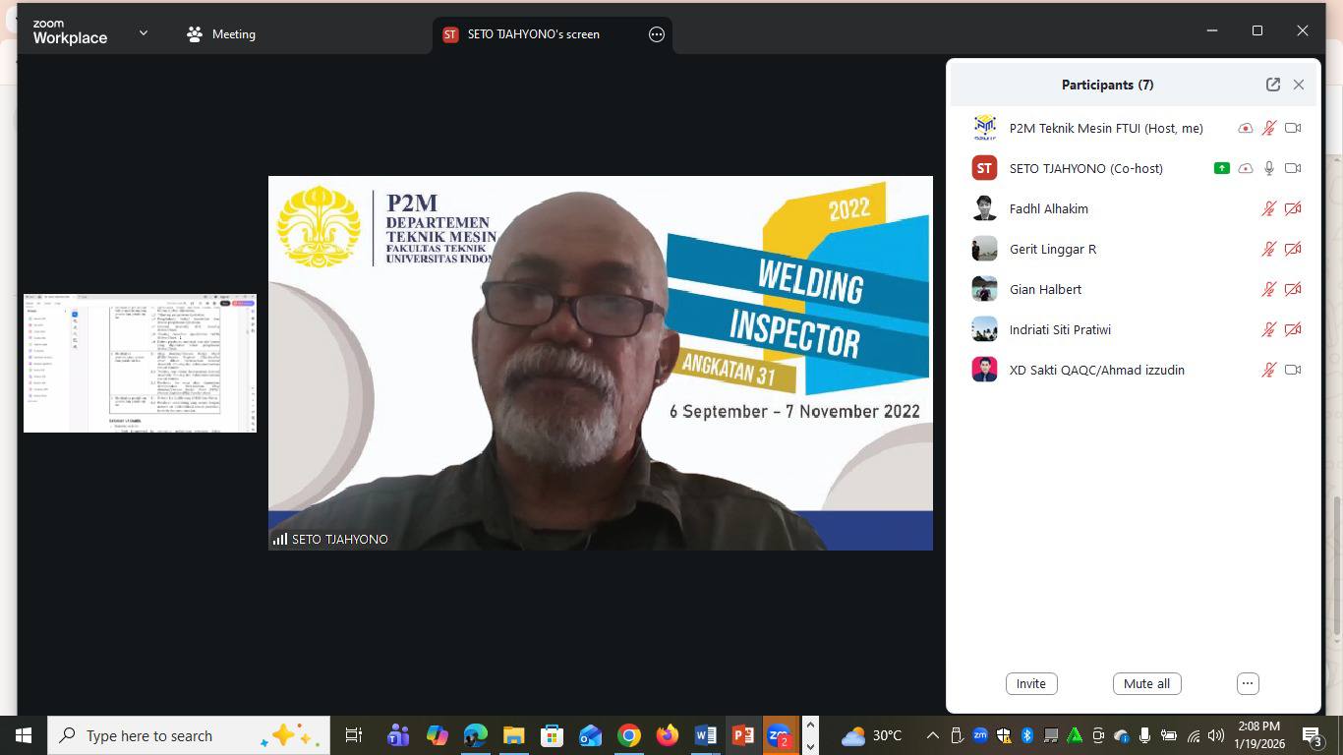Show hidden system tray icons chevron
Image resolution: width=1343 pixels, height=755 pixels.
point(932,735)
